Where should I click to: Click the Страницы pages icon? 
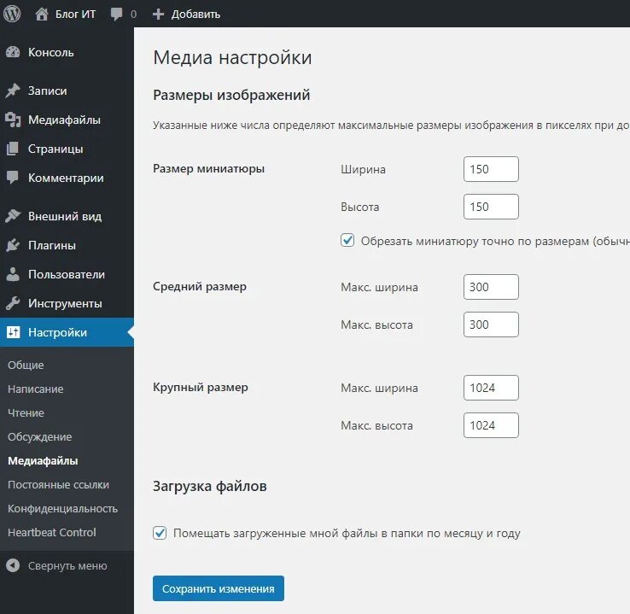point(13,149)
